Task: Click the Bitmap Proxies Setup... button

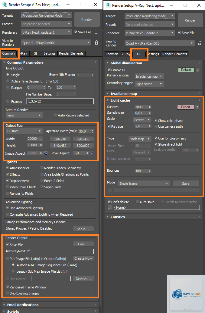Action: click(x=83, y=229)
